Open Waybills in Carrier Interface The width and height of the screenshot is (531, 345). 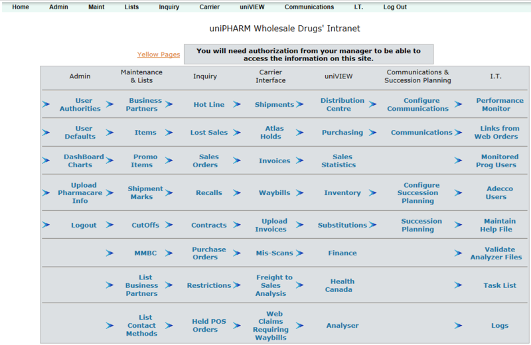[274, 192]
